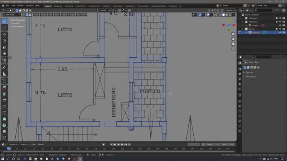Activate the Scale tool
287x161 pixels.
tap(4, 47)
